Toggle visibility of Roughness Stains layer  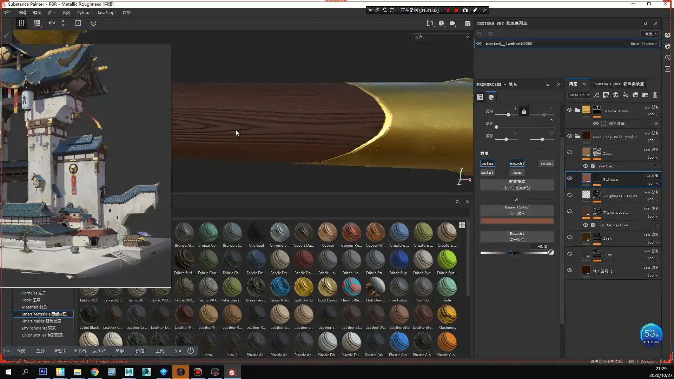click(569, 195)
